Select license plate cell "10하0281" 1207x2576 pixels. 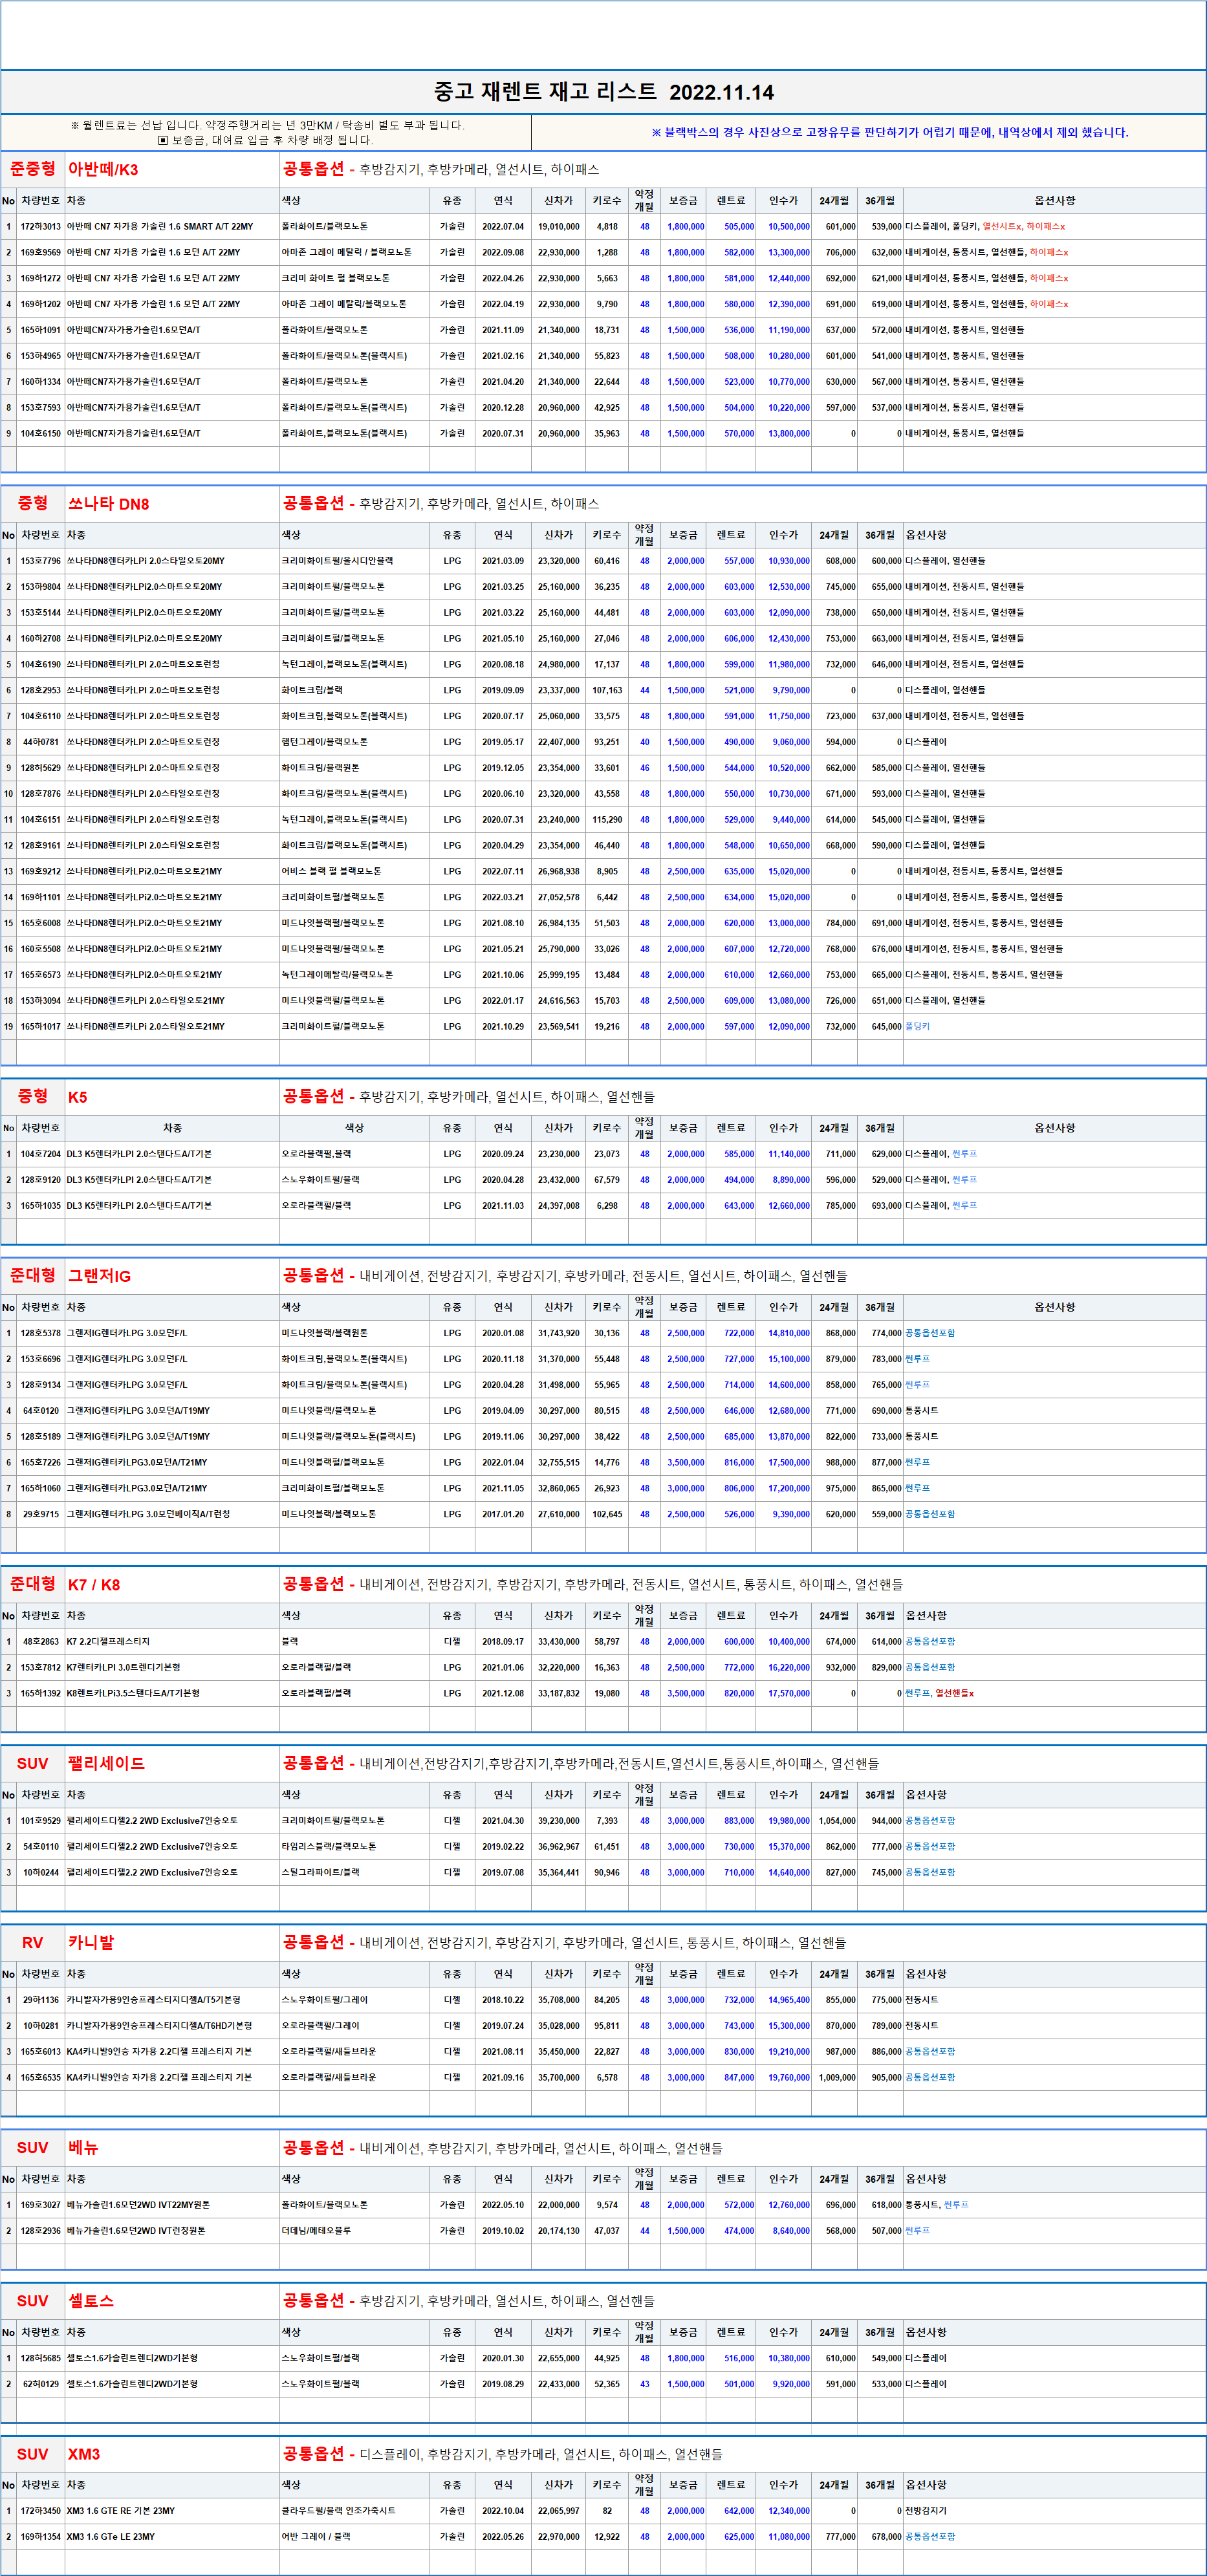[41, 2026]
